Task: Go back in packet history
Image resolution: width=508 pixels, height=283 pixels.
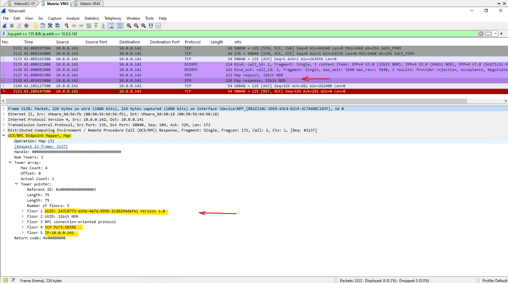Action: pos(74,26)
